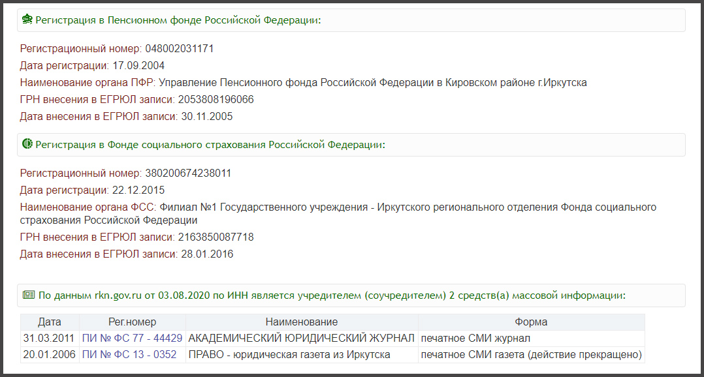The width and height of the screenshot is (704, 377).
Task: Click the Pension Fund section icon
Action: pyautogui.click(x=27, y=20)
